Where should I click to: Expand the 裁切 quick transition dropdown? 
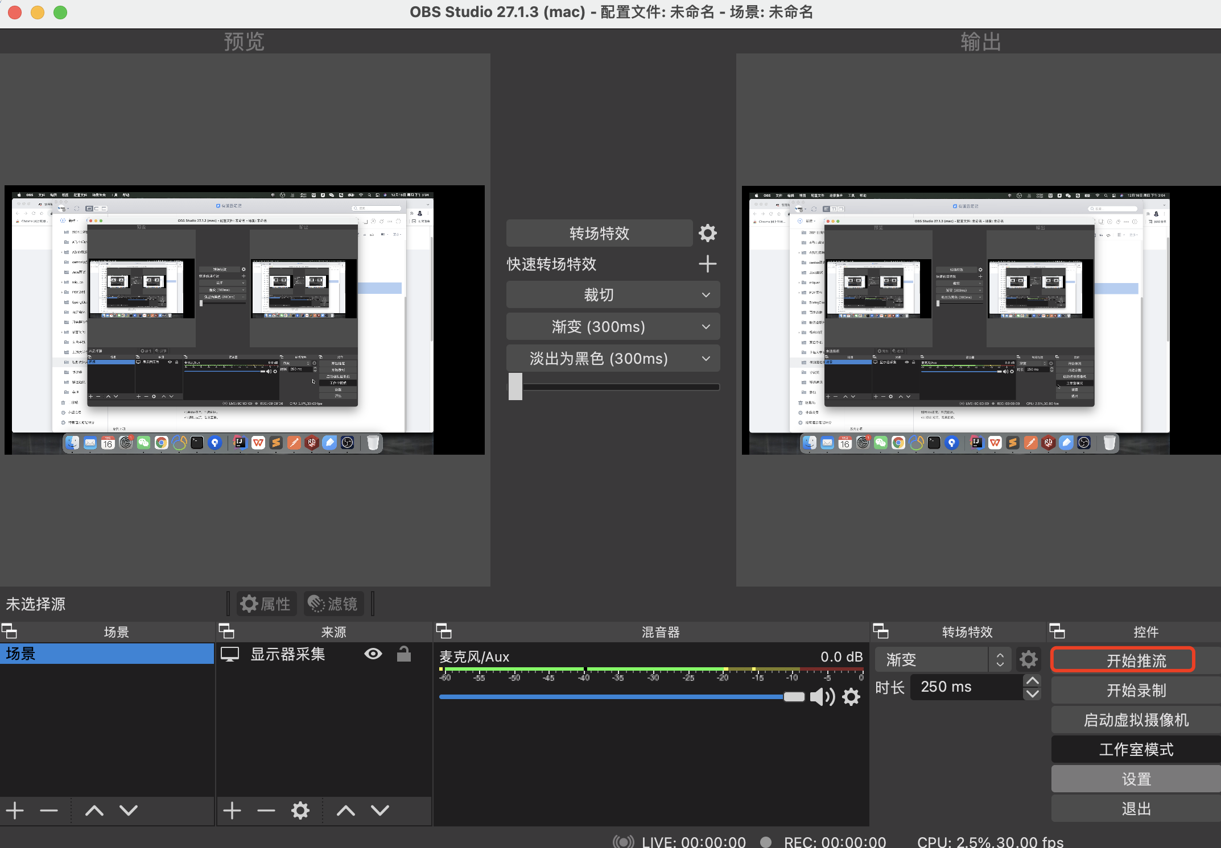[706, 295]
